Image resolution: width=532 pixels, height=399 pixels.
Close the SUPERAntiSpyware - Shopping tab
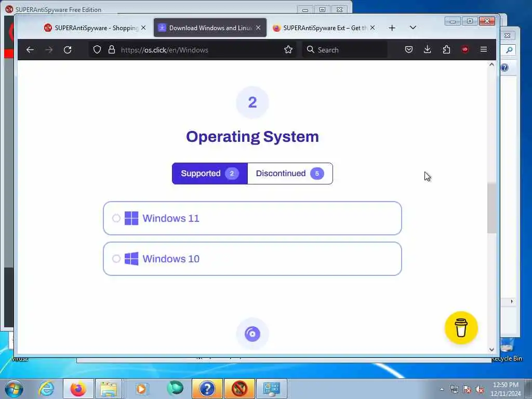point(143,28)
